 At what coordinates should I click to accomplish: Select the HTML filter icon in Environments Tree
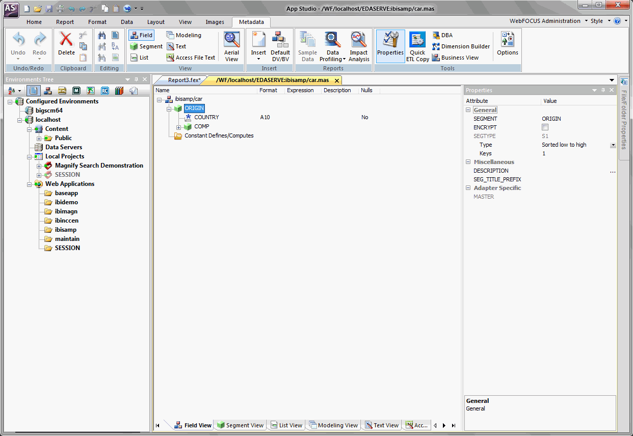pos(62,91)
